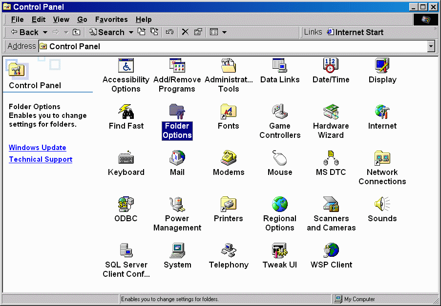Follow the Technical Support link
Screen dimensions: 441x306
click(x=41, y=159)
